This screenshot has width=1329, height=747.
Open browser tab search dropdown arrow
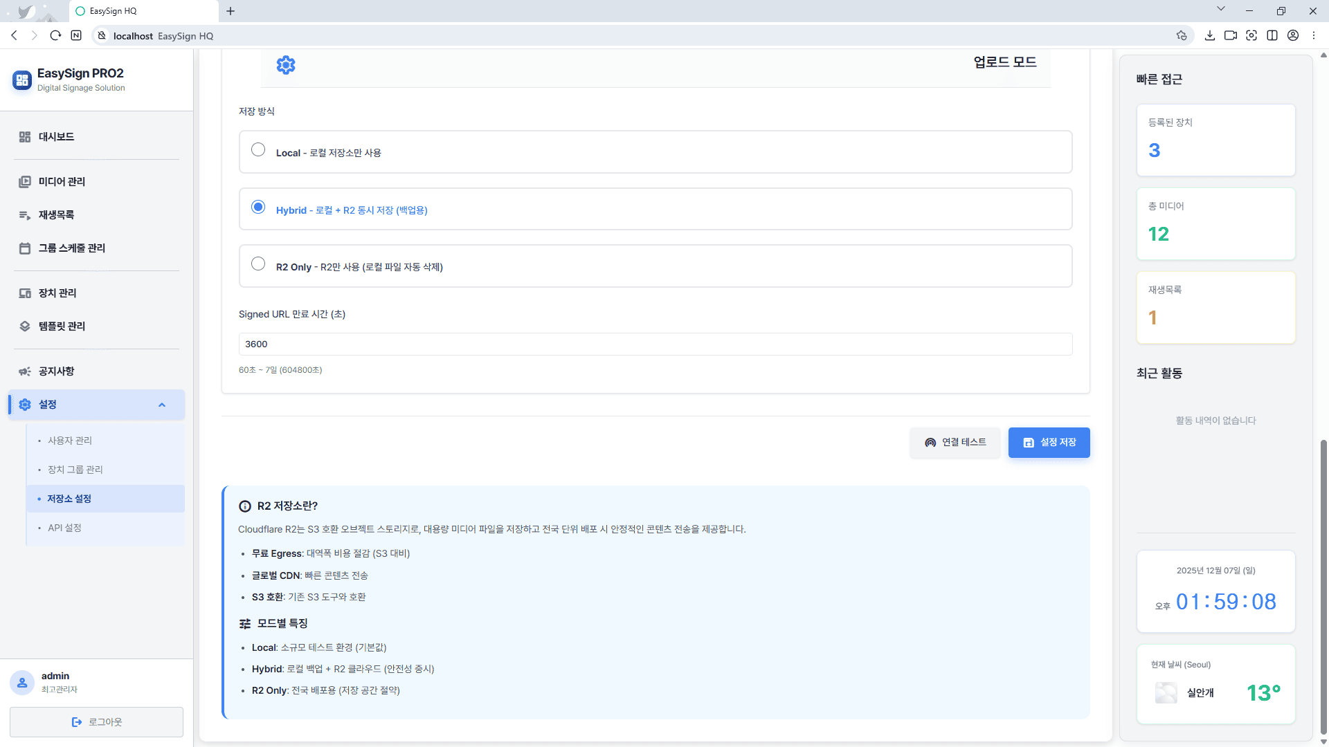point(1221,9)
